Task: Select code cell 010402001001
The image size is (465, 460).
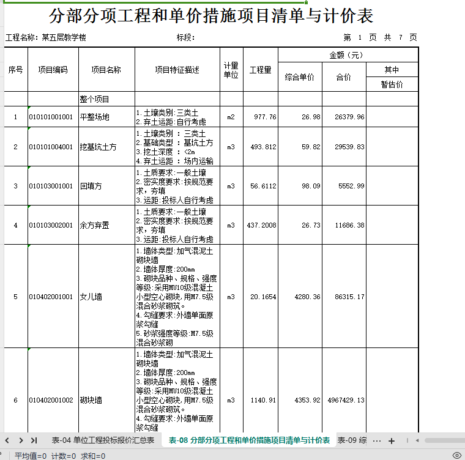Action: click(x=53, y=296)
